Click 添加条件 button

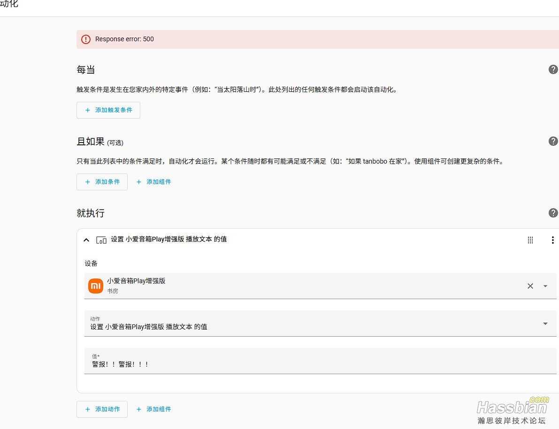pos(102,182)
